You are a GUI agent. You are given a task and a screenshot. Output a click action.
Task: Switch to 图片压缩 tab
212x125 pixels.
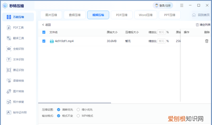pos(51,15)
